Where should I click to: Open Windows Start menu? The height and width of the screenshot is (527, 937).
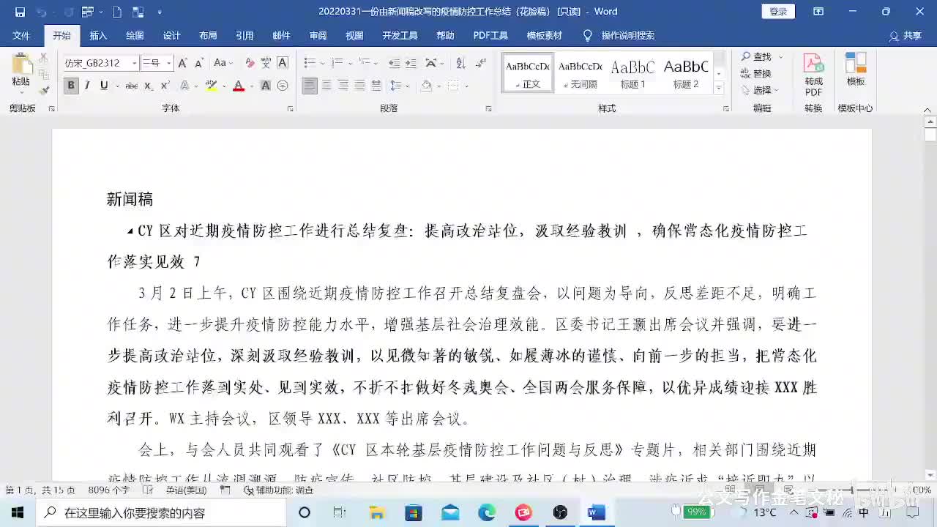[17, 512]
